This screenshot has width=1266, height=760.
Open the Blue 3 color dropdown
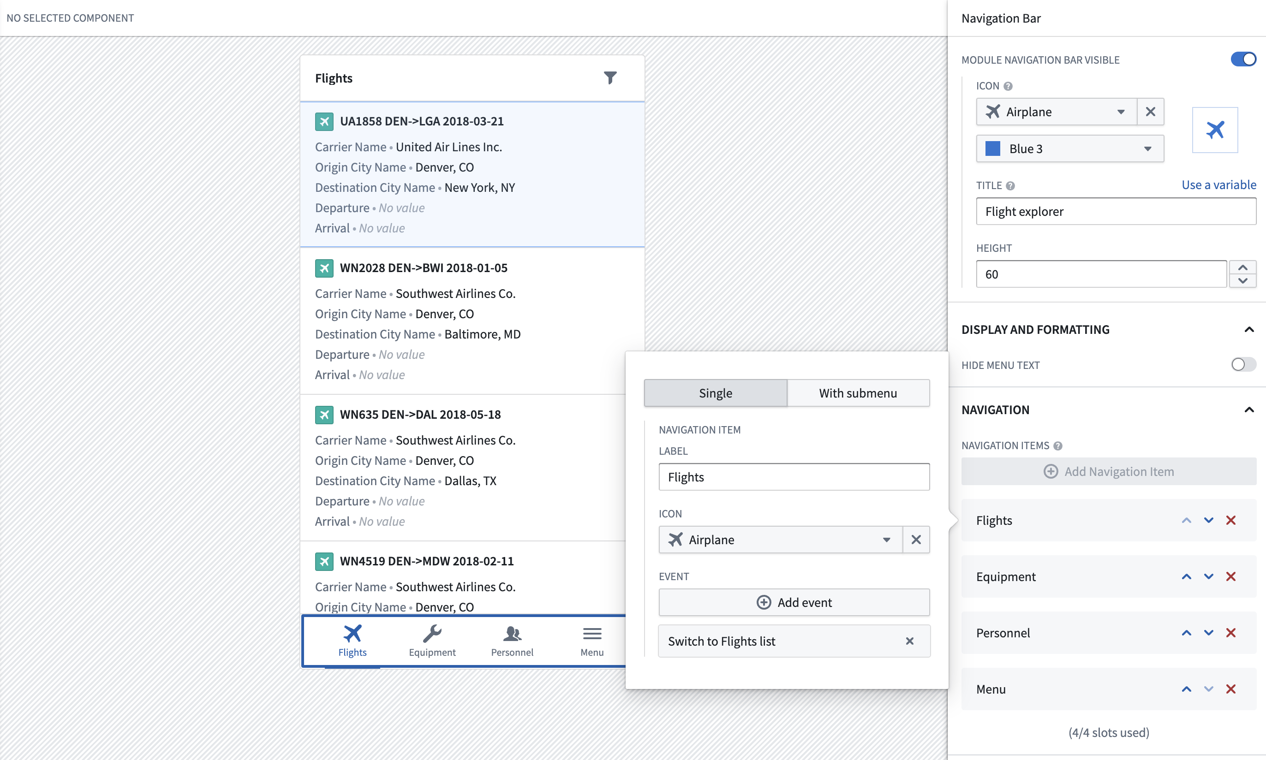1070,148
